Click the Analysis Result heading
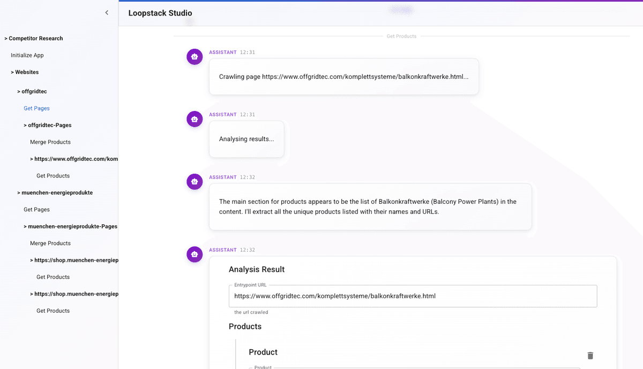The height and width of the screenshot is (369, 643). point(257,270)
